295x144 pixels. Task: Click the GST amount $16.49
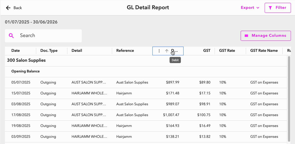tap(205, 126)
